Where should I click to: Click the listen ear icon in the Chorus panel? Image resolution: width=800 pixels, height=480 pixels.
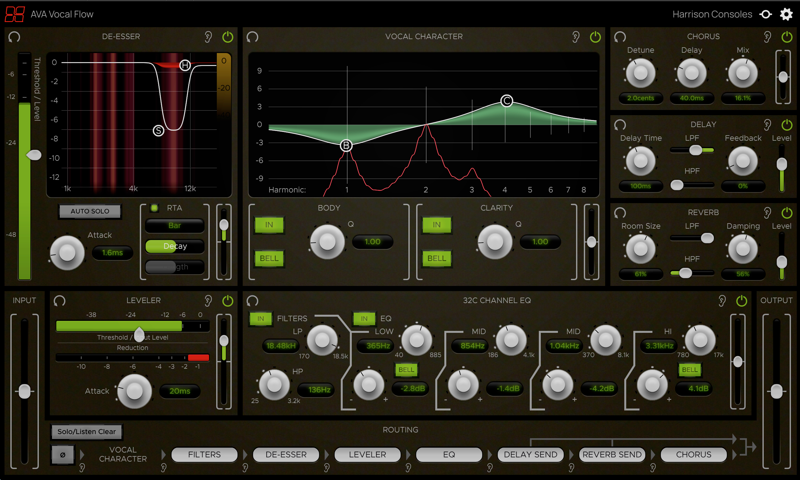(x=767, y=37)
